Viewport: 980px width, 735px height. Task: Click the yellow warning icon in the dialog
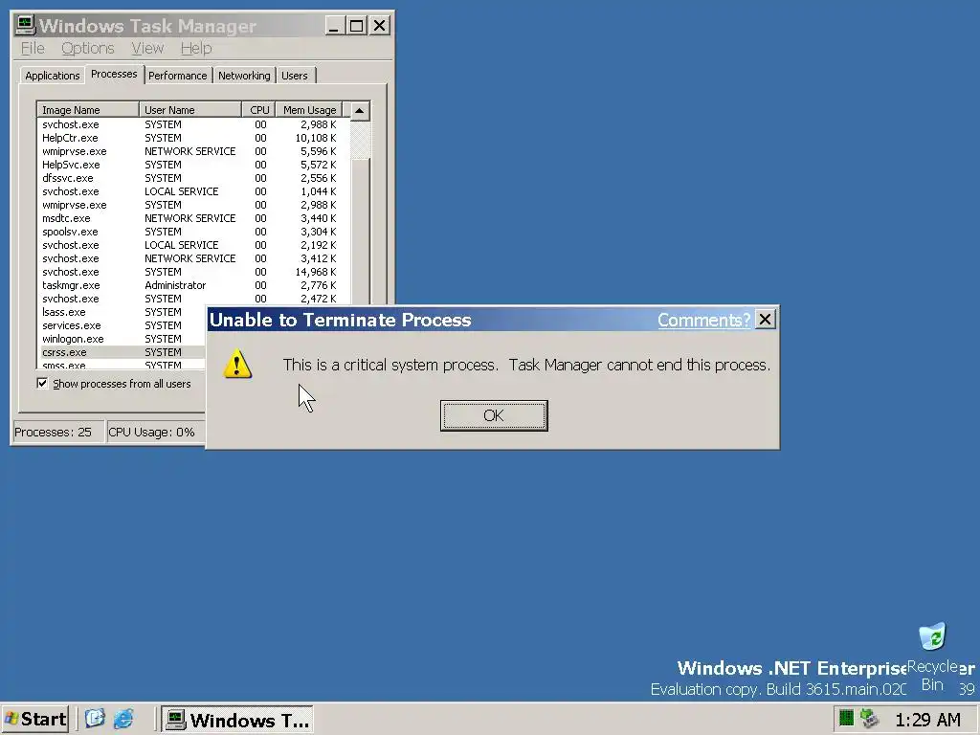(237, 364)
